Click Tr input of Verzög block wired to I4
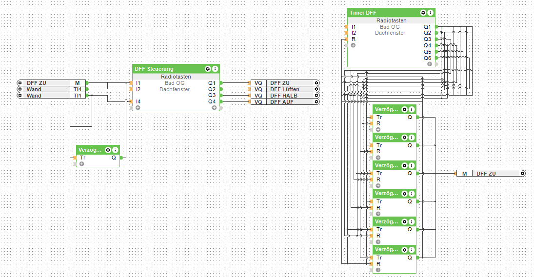Screen dimensions: 534x279 [82, 158]
